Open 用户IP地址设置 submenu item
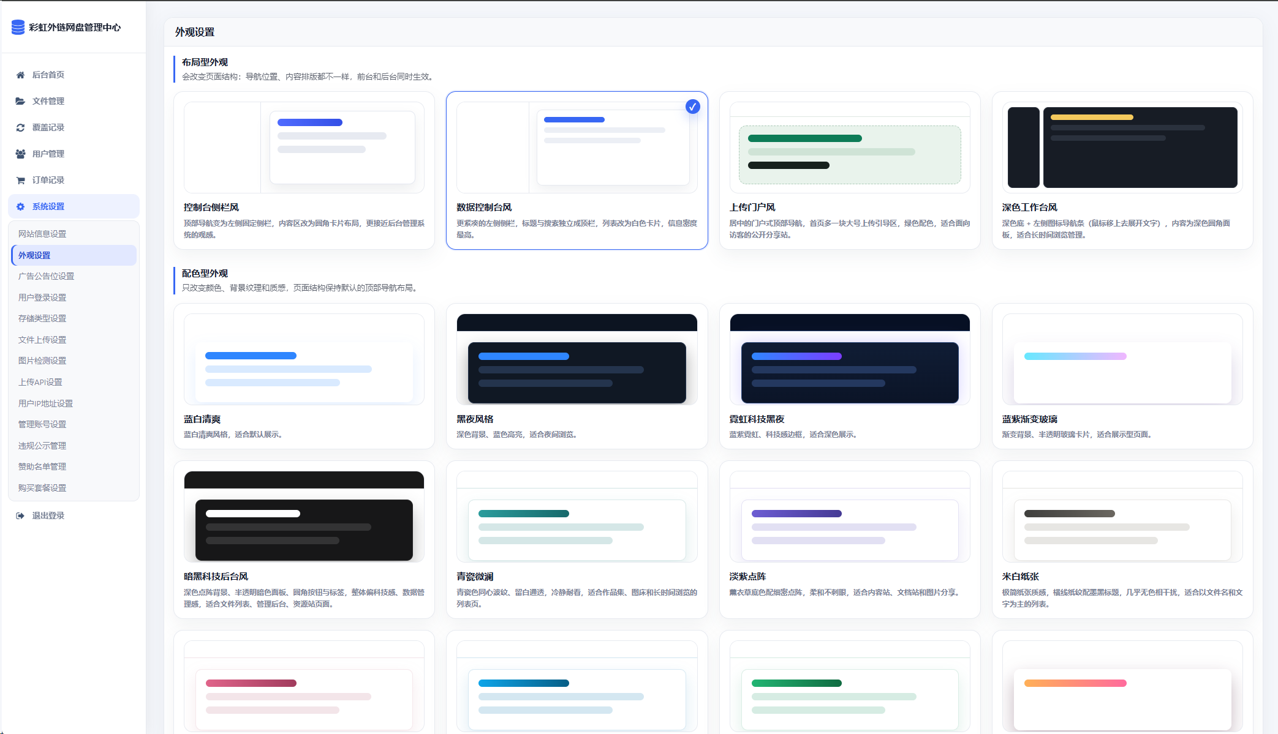 pos(74,403)
